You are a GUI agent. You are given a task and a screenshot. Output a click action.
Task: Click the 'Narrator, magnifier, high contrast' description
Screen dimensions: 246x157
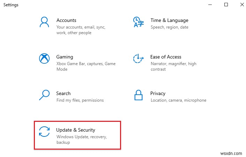173,66
